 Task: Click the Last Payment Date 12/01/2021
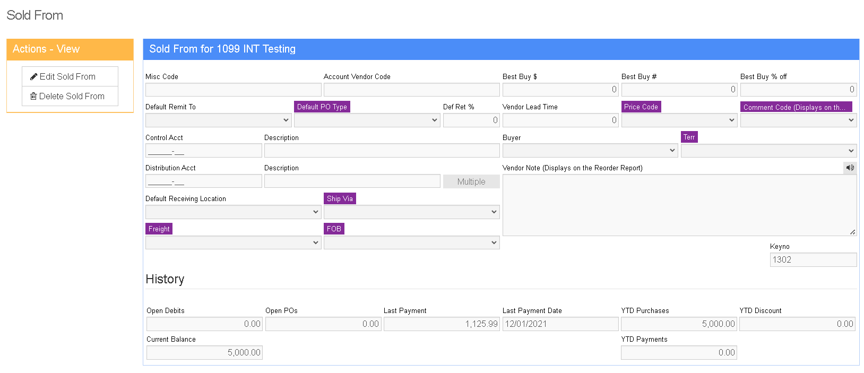coord(560,324)
